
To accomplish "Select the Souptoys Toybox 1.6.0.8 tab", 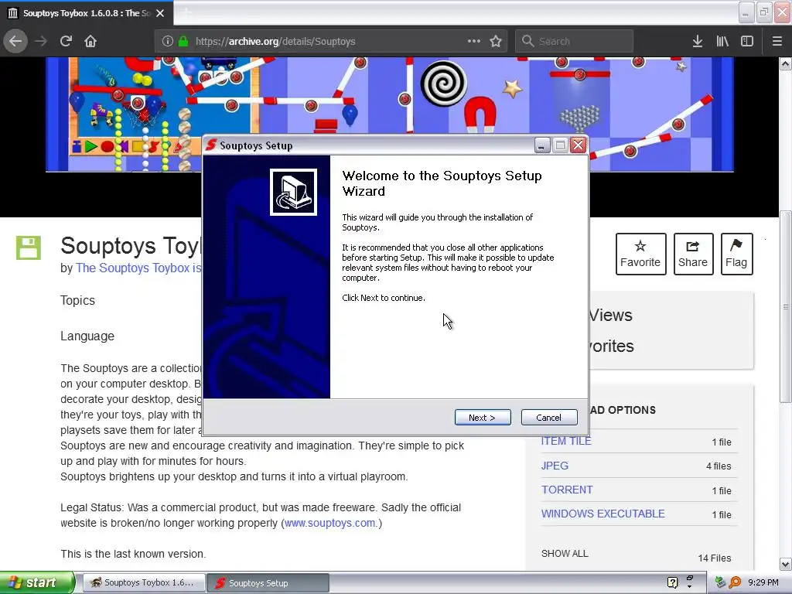I will [87, 13].
